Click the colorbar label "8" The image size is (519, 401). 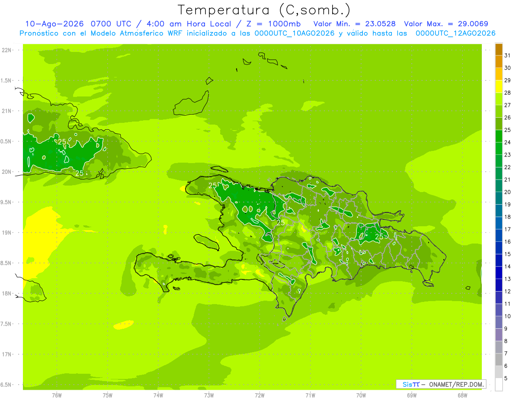point(506,341)
